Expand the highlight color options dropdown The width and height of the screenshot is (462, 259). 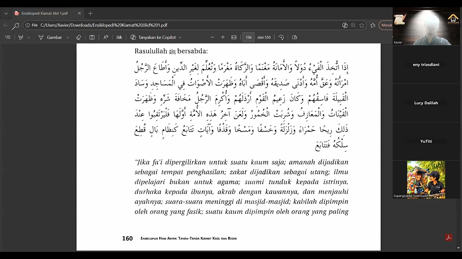tap(29, 37)
